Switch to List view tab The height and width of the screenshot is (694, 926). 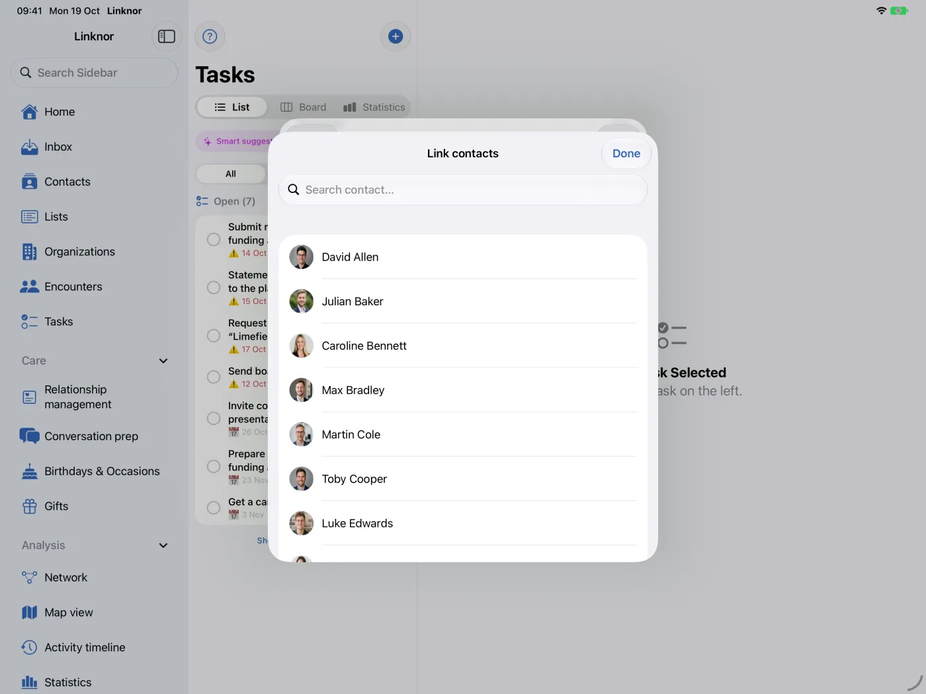(232, 107)
